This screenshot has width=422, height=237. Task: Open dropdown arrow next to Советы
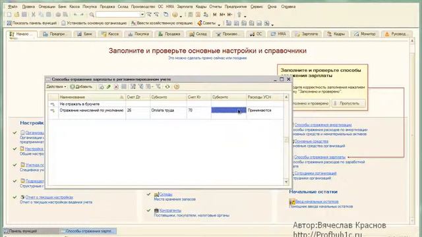[x=219, y=24]
